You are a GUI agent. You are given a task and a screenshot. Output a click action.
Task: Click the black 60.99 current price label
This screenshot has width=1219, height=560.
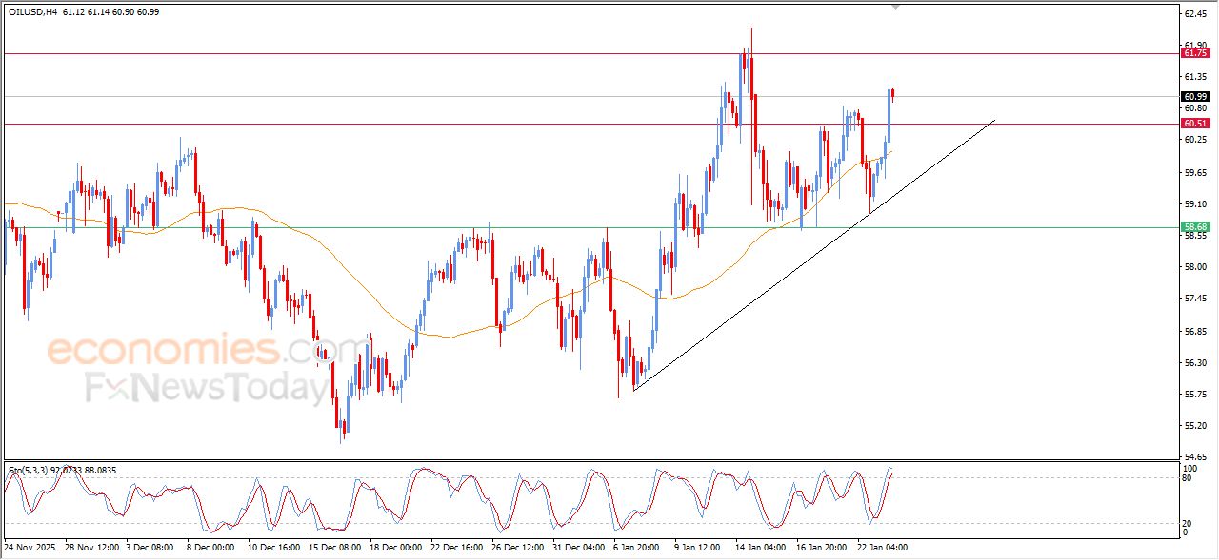click(1195, 96)
